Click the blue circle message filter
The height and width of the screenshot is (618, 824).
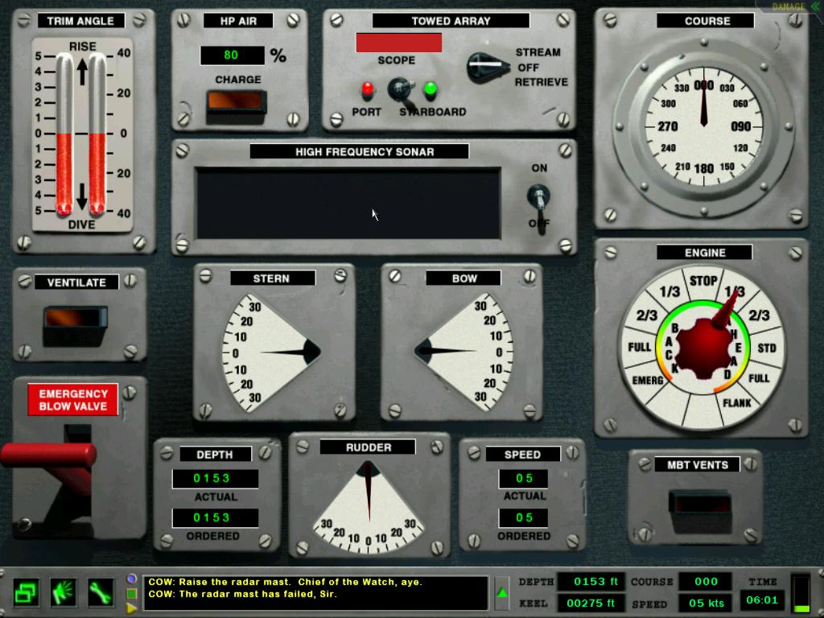(x=131, y=579)
